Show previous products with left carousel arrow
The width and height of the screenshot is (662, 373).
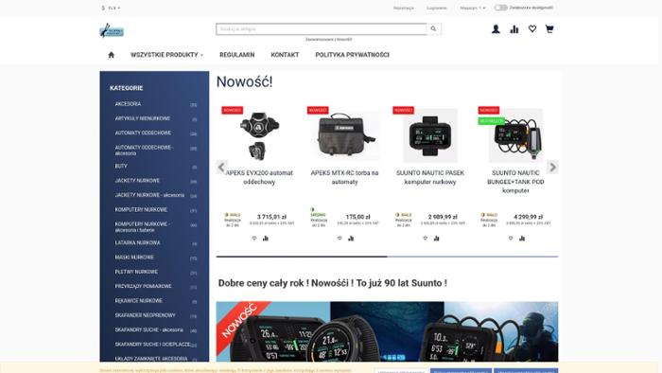(x=221, y=167)
